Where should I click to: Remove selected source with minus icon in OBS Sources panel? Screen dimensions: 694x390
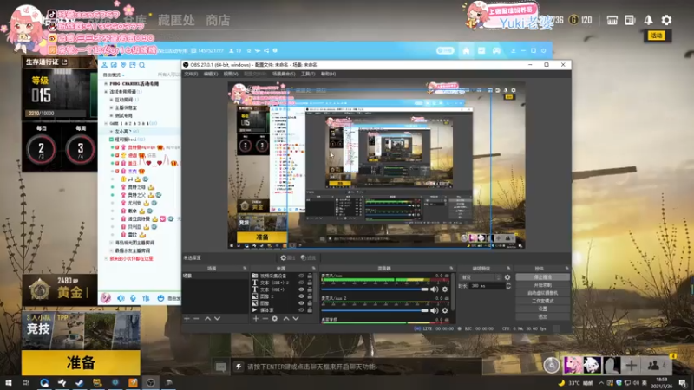(x=265, y=318)
